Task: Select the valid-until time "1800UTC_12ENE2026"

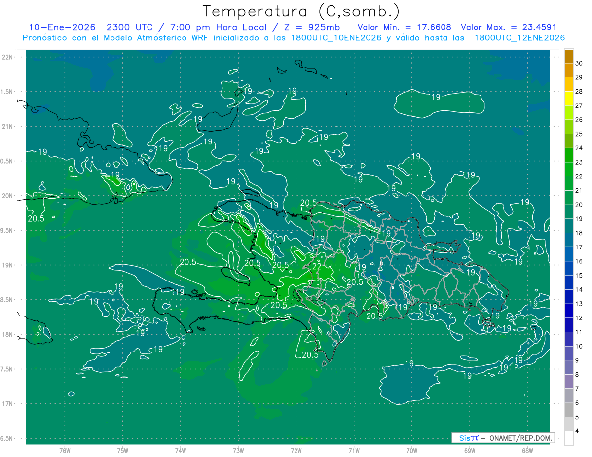Action: 519,38
